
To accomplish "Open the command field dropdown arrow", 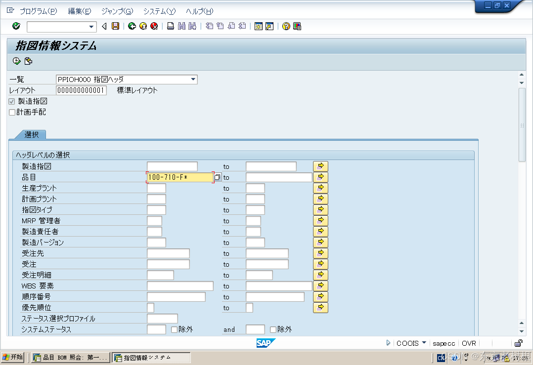I will (91, 27).
